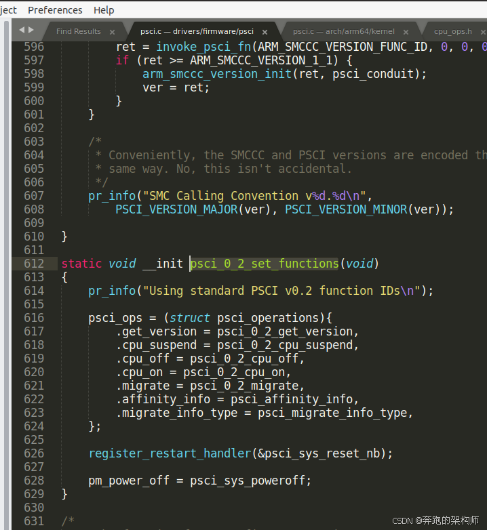Open the Help menu

(104, 10)
